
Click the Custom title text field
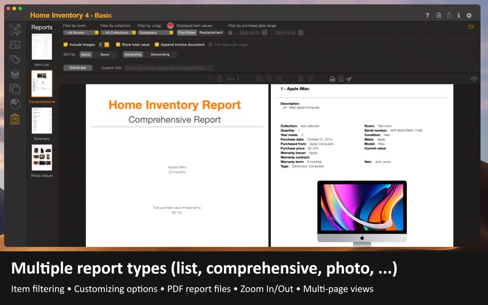click(170, 68)
